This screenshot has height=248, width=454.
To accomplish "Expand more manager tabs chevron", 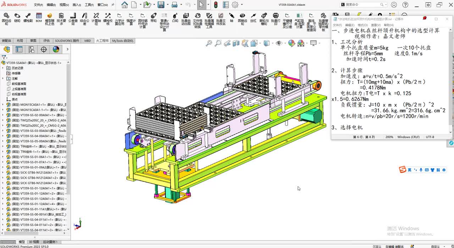I will [67, 49].
